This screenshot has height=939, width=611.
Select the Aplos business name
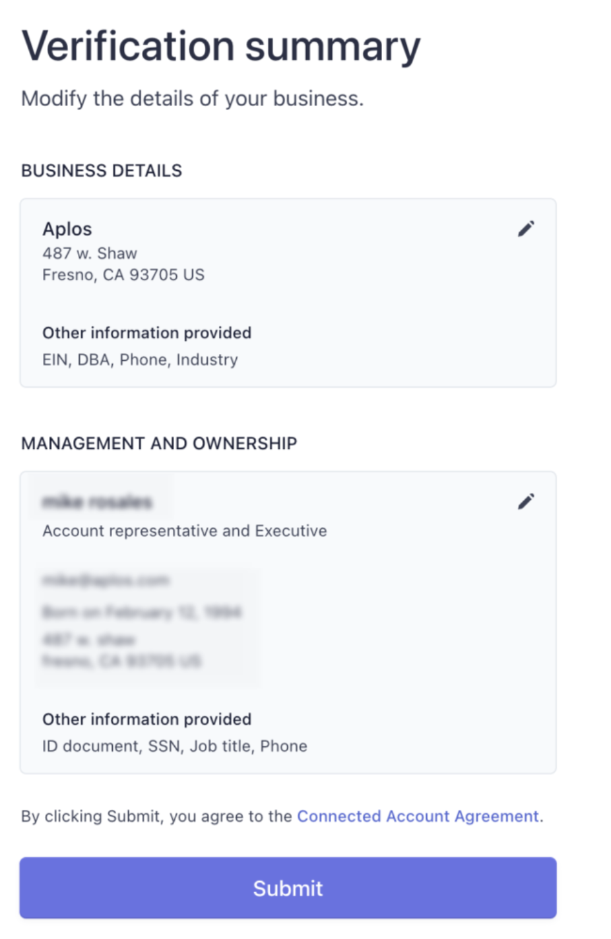point(67,229)
